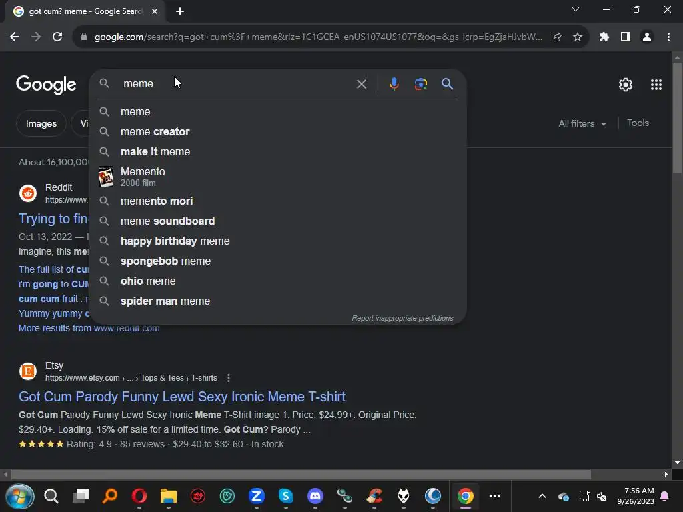The image size is (683, 512).
Task: Open Chrome extensions puzzle icon
Action: (x=604, y=37)
